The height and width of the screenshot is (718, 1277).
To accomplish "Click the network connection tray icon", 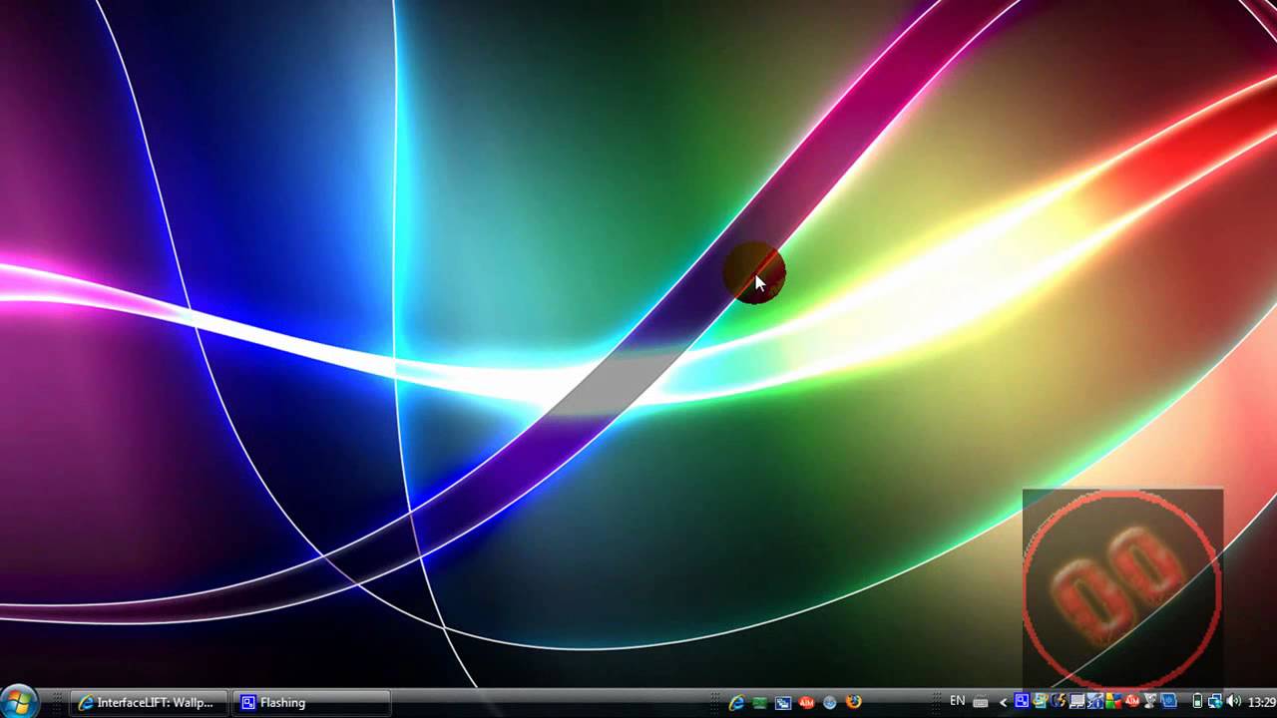I will pos(1215,701).
